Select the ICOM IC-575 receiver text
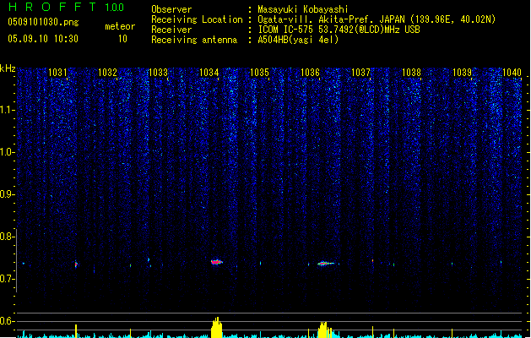 click(339, 30)
